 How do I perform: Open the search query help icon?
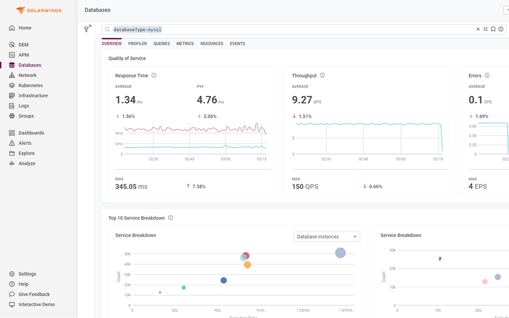tap(501, 29)
